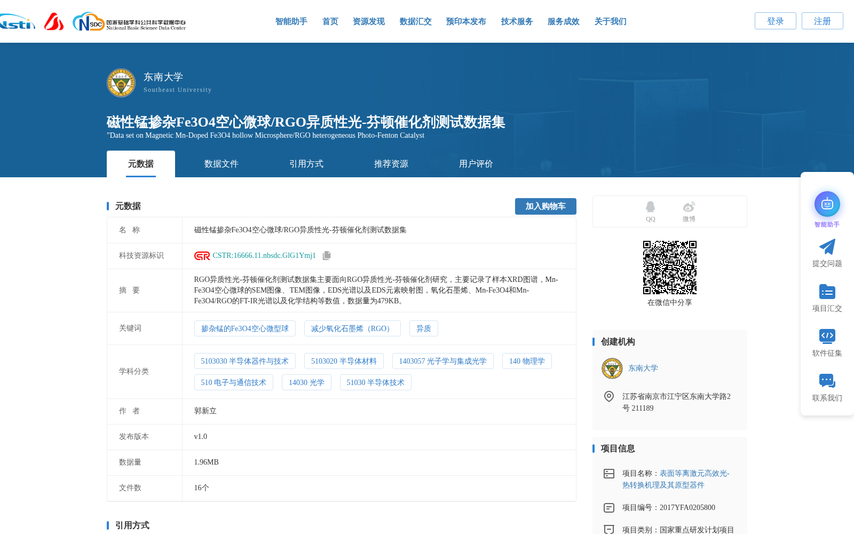Click the 提交问题 label in side panel
Screen dimensions: 854x534
tap(827, 264)
